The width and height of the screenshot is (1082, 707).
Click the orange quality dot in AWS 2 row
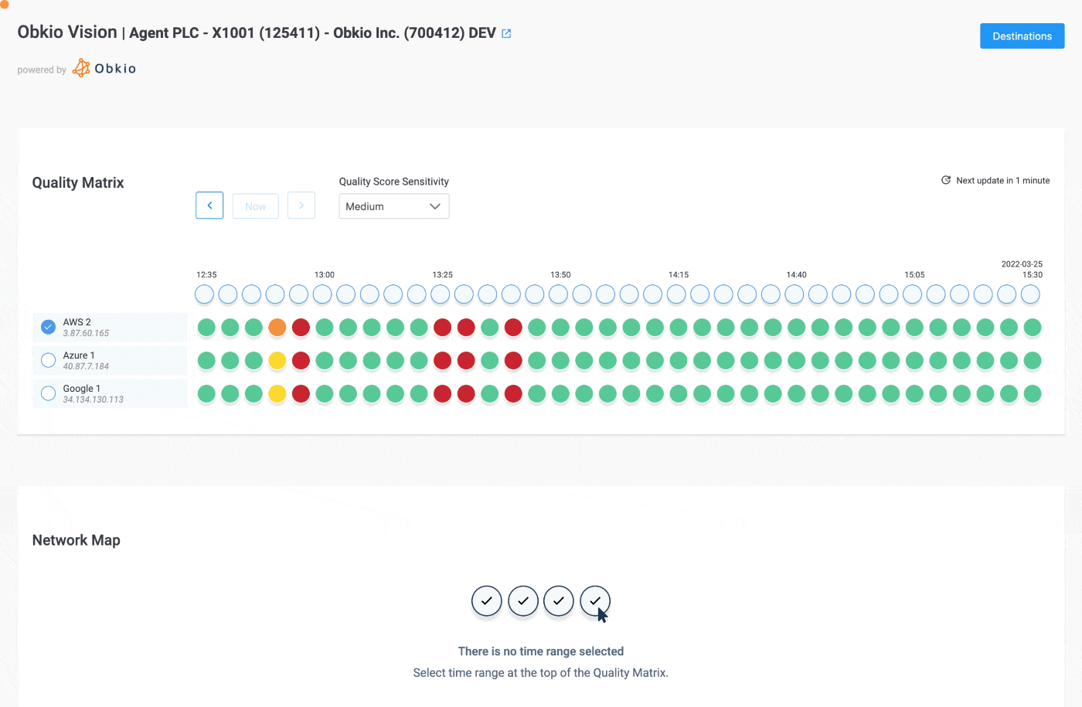tap(277, 328)
